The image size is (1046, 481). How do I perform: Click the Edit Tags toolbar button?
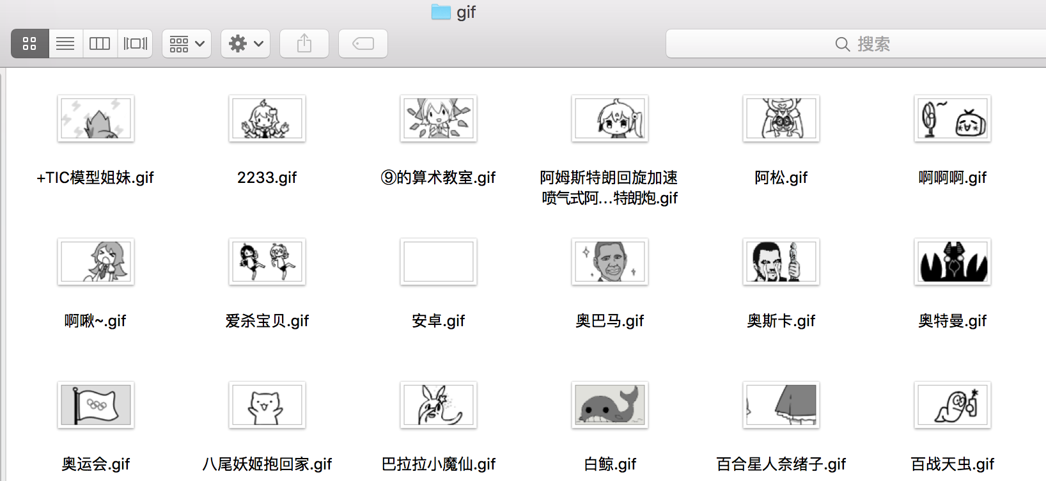(363, 43)
